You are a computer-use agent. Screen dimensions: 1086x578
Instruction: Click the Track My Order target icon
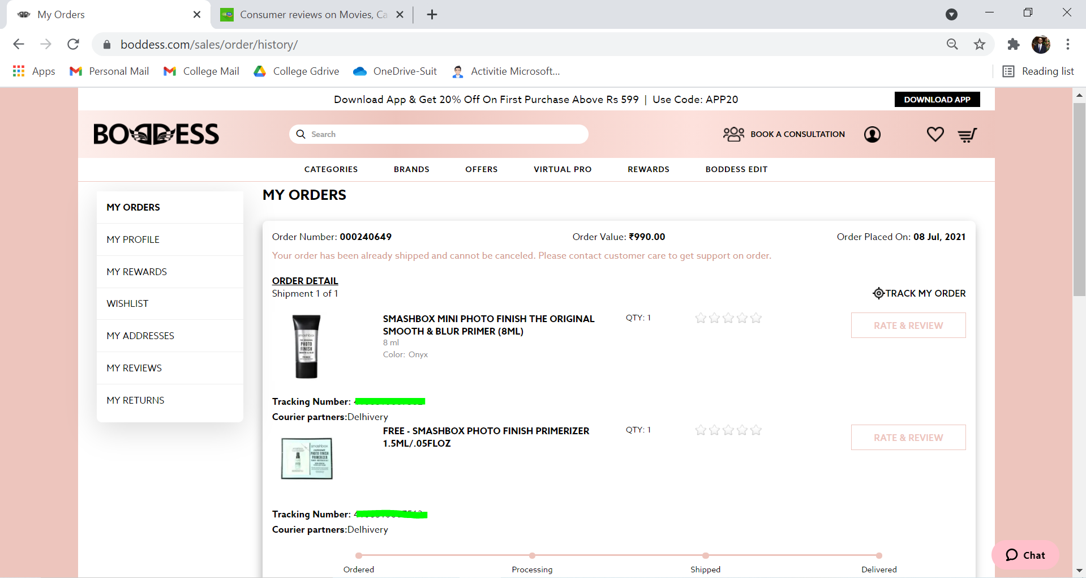[878, 293]
